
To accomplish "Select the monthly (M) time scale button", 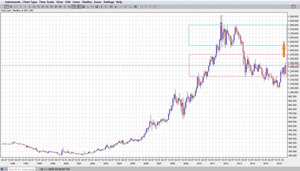I will 74,7.
